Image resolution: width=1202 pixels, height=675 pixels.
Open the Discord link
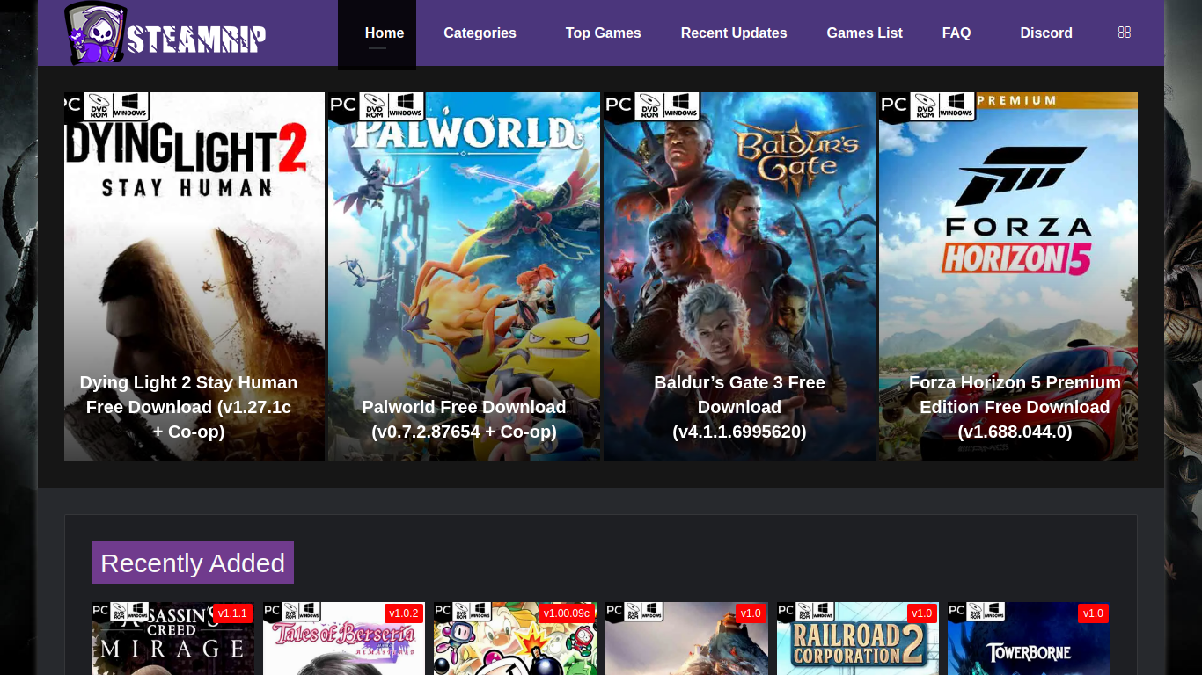tap(1046, 33)
